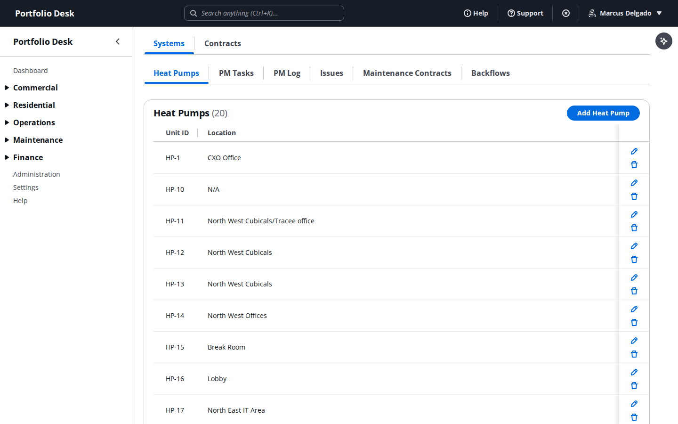Focus the Search anything input field
The width and height of the screenshot is (678, 424).
264,13
